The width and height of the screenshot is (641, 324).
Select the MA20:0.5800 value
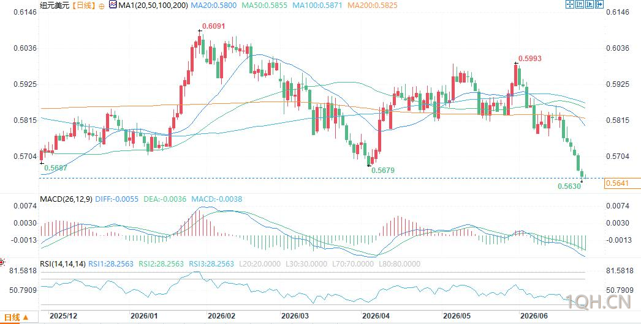click(x=214, y=6)
